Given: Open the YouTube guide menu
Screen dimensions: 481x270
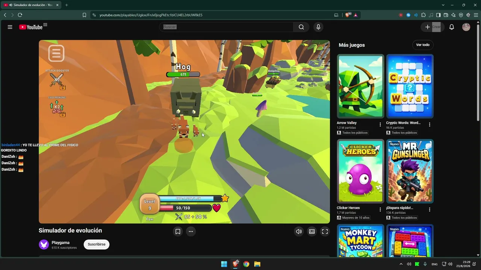Looking at the screenshot, I should (x=10, y=27).
